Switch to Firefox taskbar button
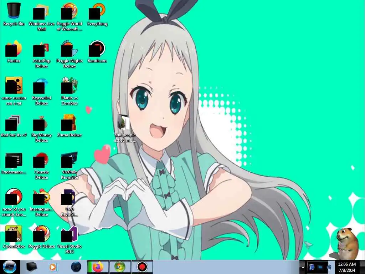The width and height of the screenshot is (365, 274). [98, 267]
